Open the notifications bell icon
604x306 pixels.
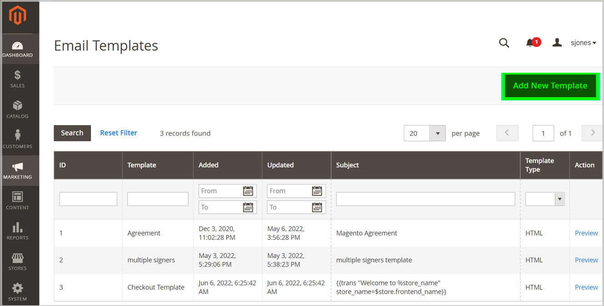pyautogui.click(x=530, y=43)
